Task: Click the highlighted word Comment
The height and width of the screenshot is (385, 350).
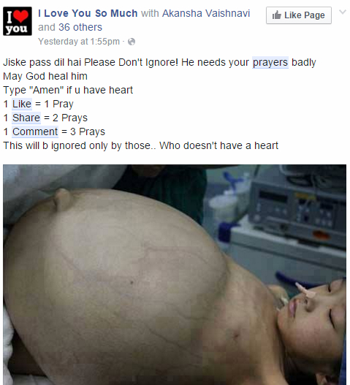Action: coord(35,131)
